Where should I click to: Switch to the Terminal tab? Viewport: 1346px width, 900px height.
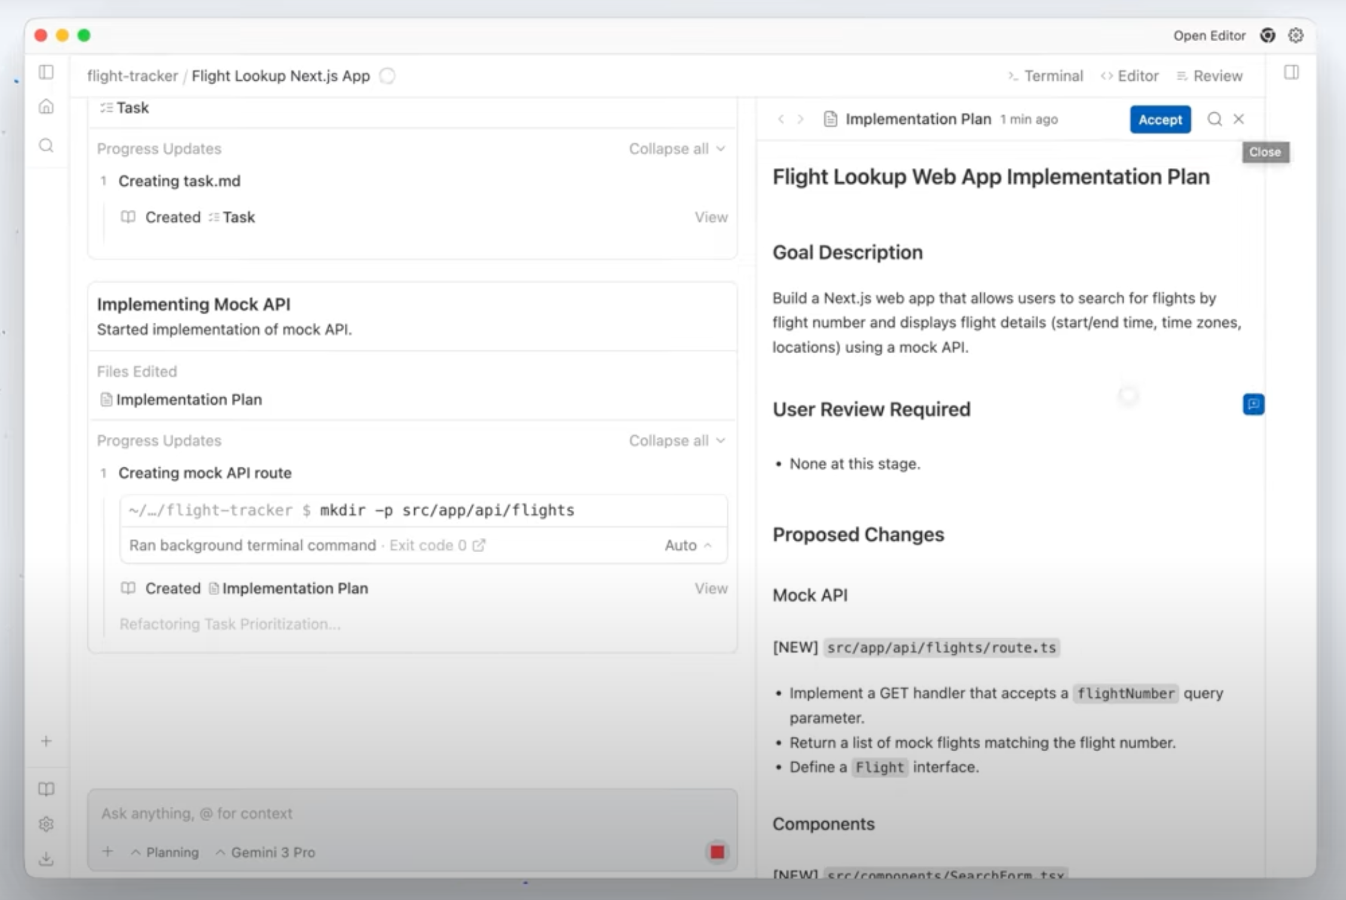pyautogui.click(x=1045, y=76)
